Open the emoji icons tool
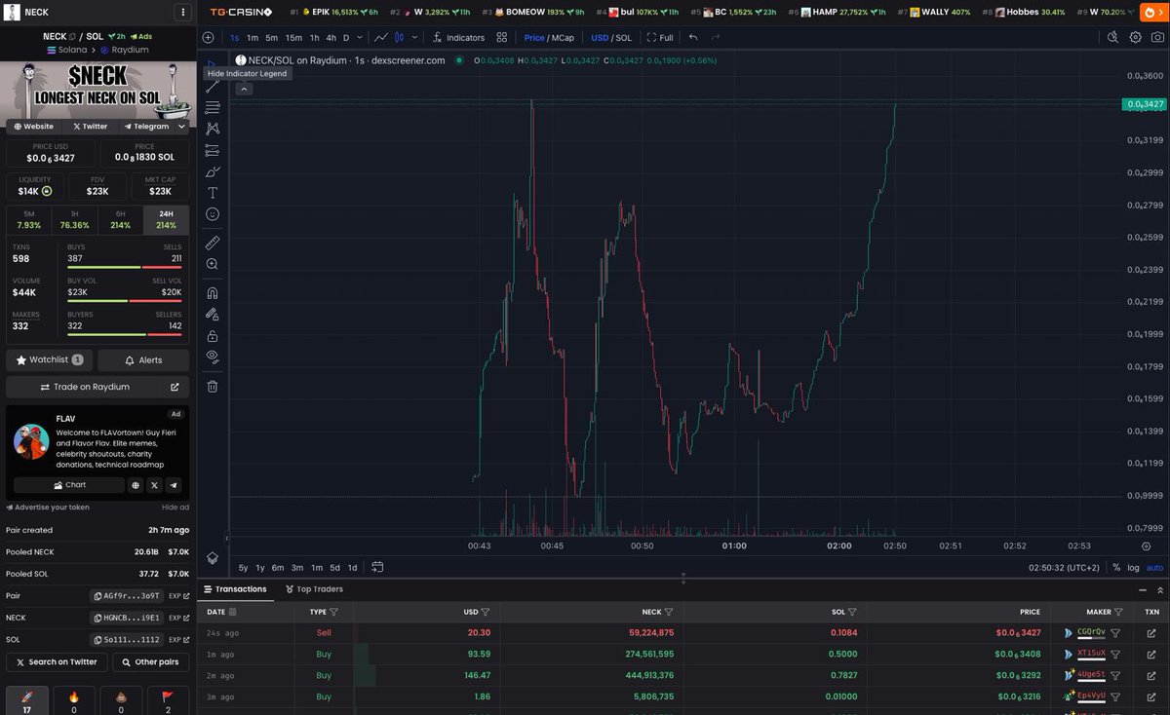Viewport: 1170px width, 715px height. point(213,214)
